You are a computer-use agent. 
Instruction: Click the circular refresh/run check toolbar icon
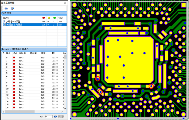coord(6,9)
